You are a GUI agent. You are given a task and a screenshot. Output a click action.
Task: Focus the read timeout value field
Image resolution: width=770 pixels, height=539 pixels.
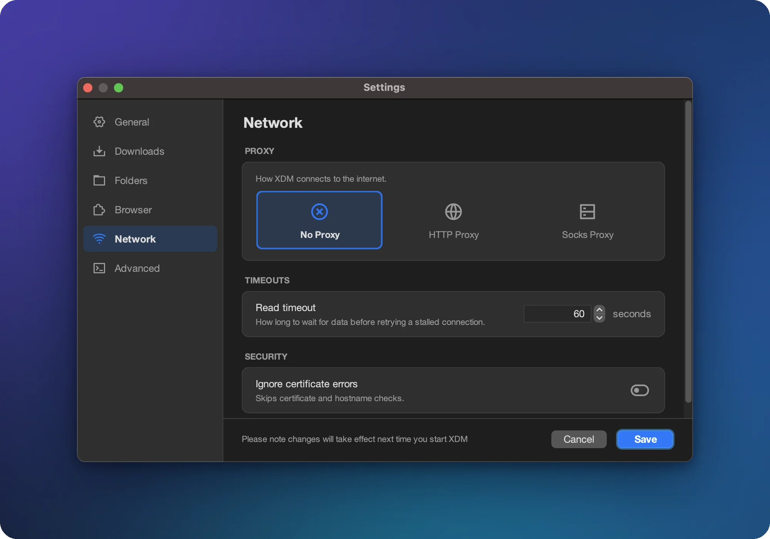(x=557, y=314)
